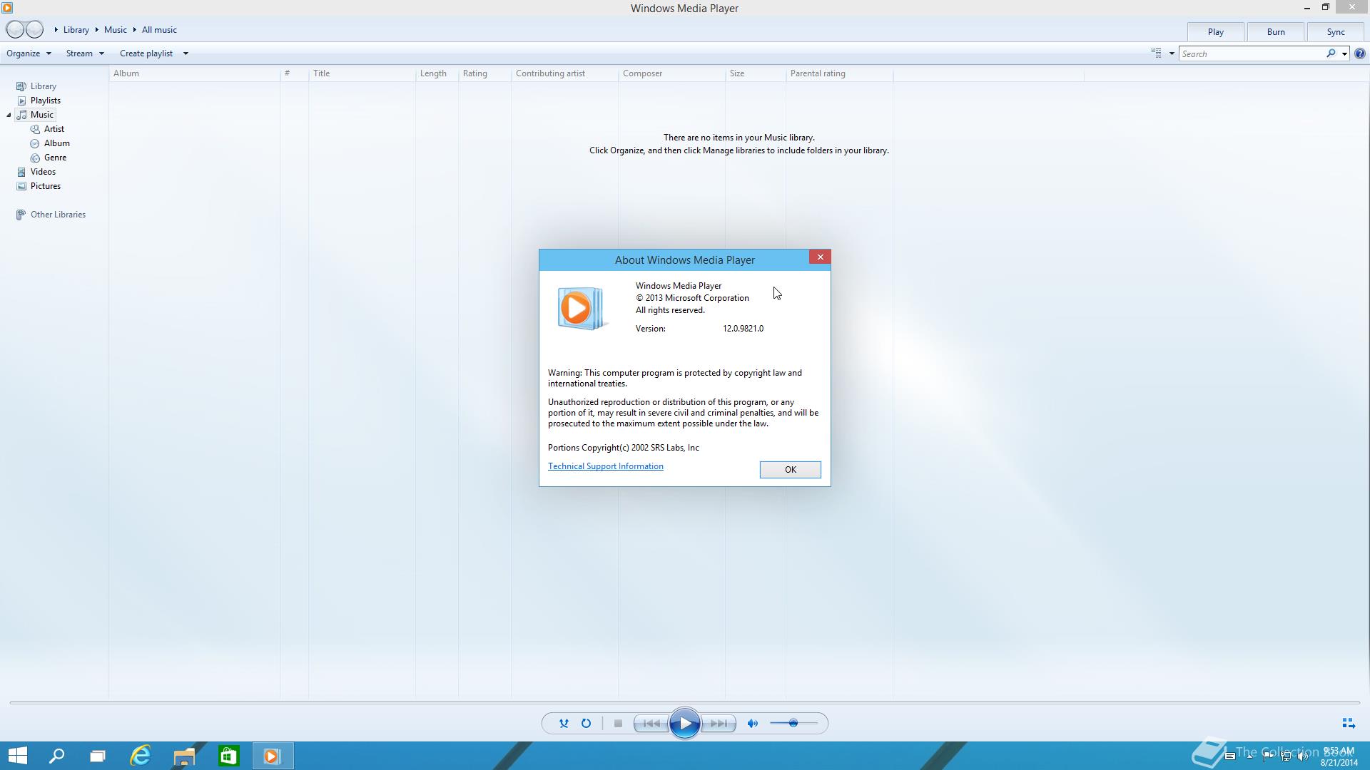Screen dimensions: 1370x770
Task: Click the Stop playback button
Action: coord(618,724)
